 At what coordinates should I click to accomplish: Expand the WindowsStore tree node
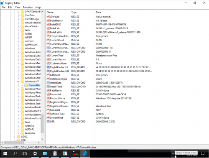(18, 115)
